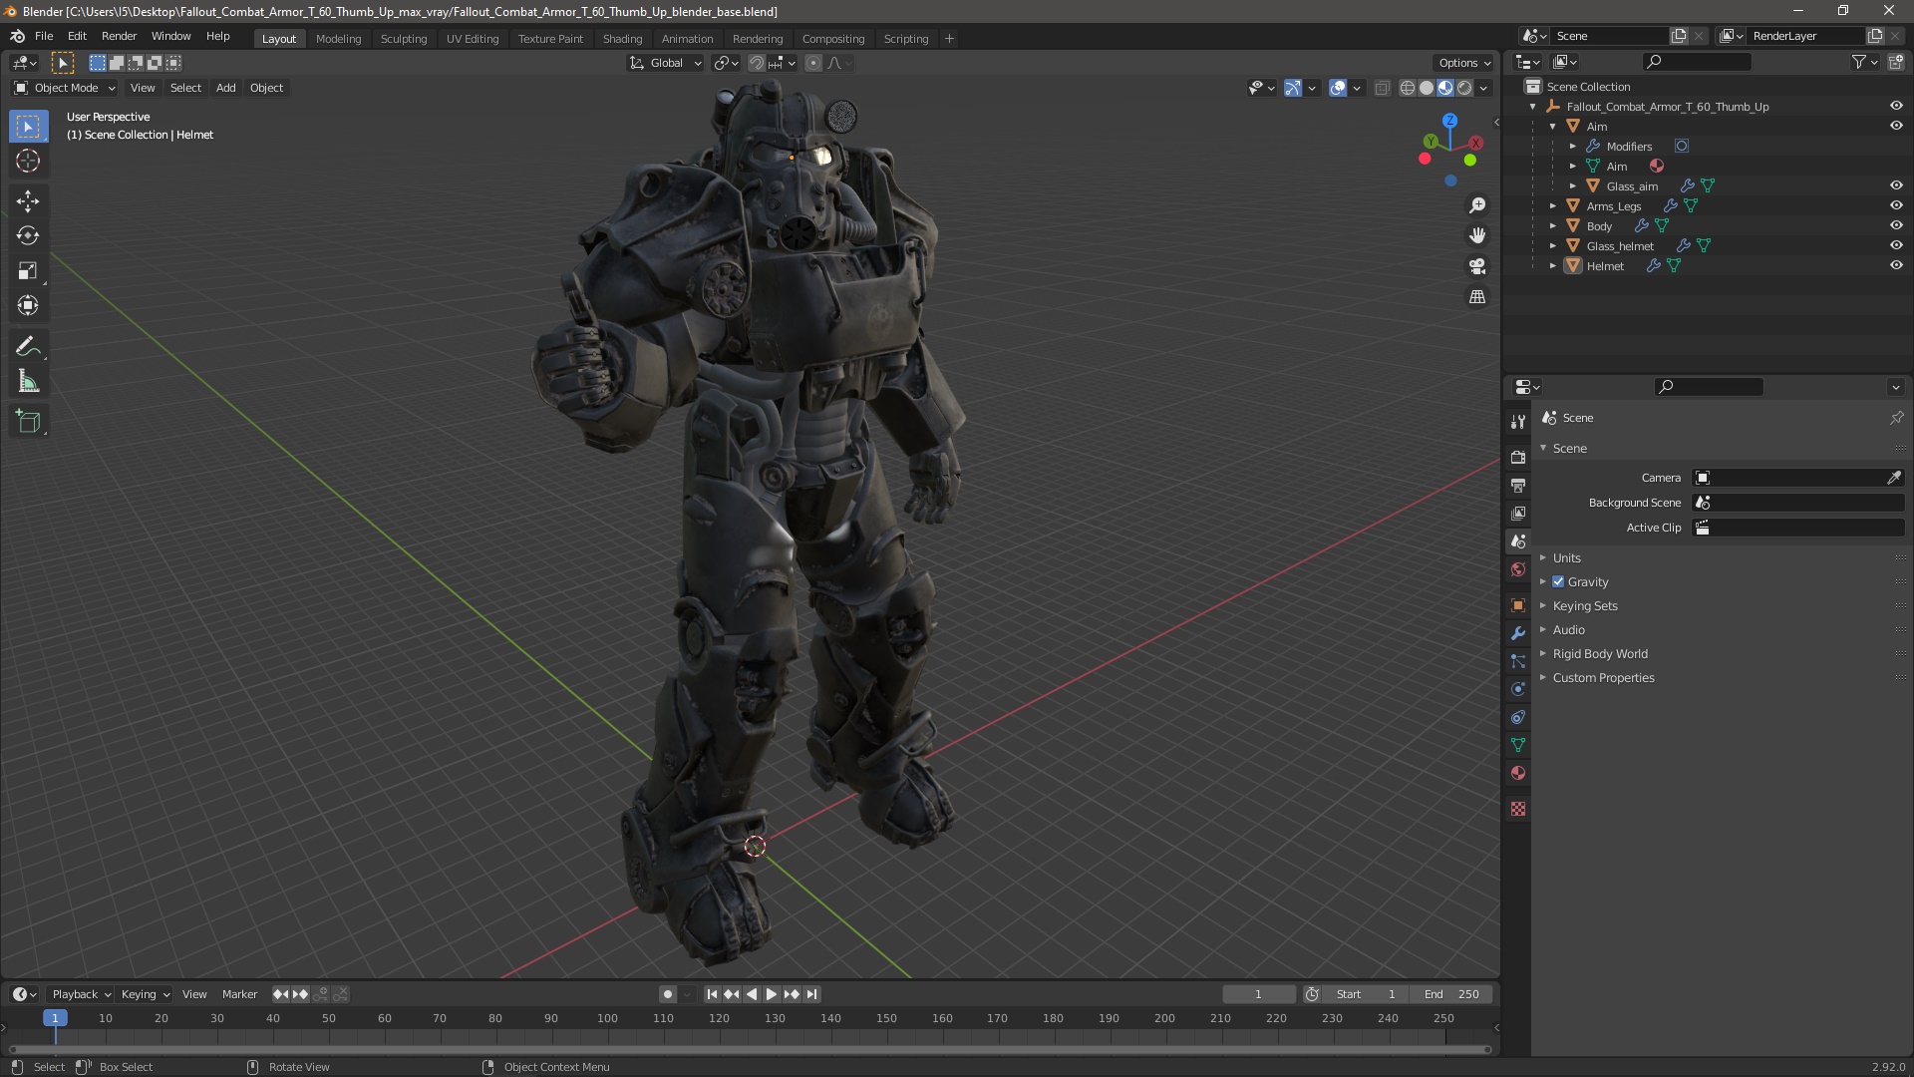Viewport: 1914px width, 1077px height.
Task: Hide the Glass_aim object
Action: pos(1895,186)
